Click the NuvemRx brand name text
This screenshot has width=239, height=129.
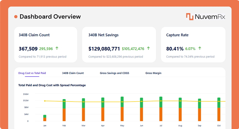[210, 17]
